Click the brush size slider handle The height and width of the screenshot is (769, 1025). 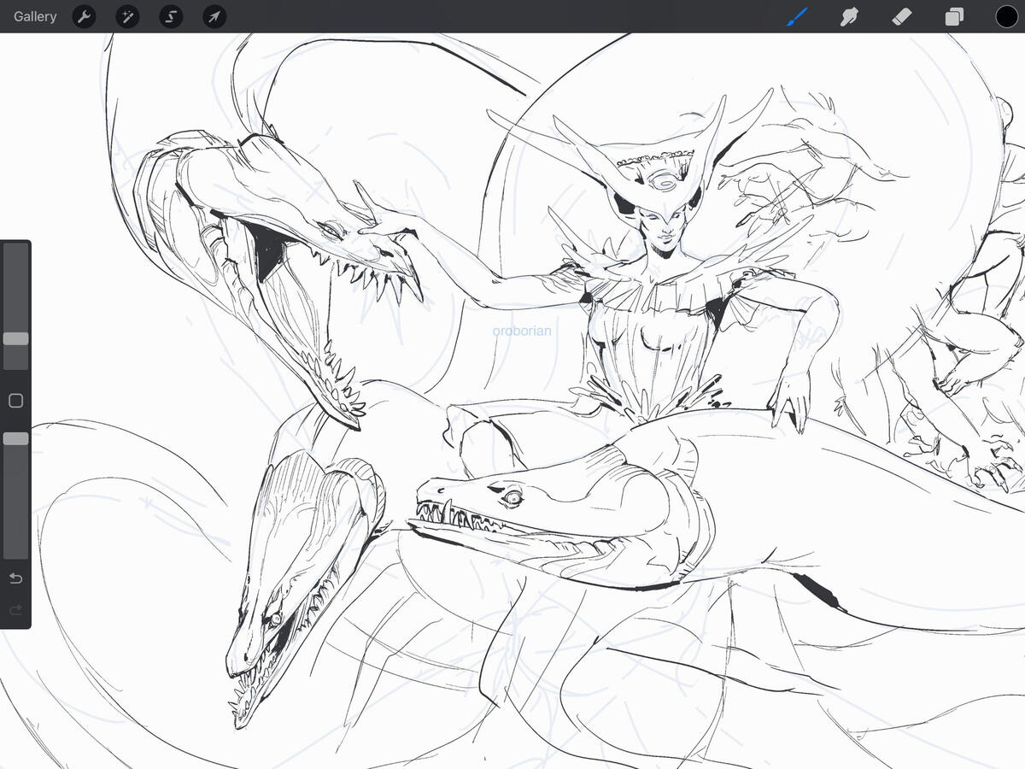tap(15, 338)
